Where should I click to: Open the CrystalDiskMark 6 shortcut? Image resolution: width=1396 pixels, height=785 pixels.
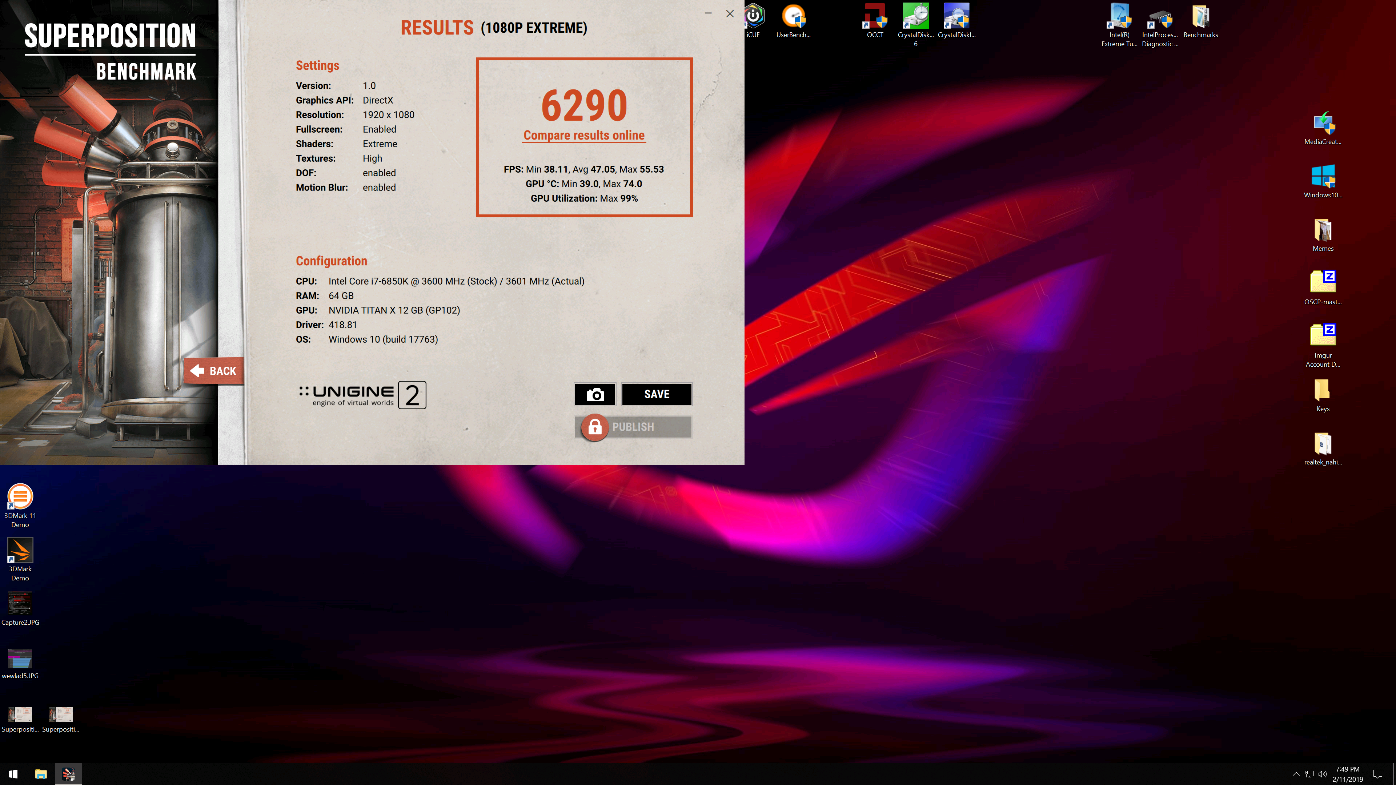915,24
